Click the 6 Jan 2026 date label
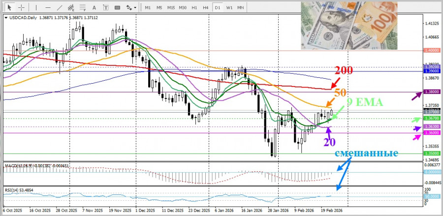 pos(224,211)
